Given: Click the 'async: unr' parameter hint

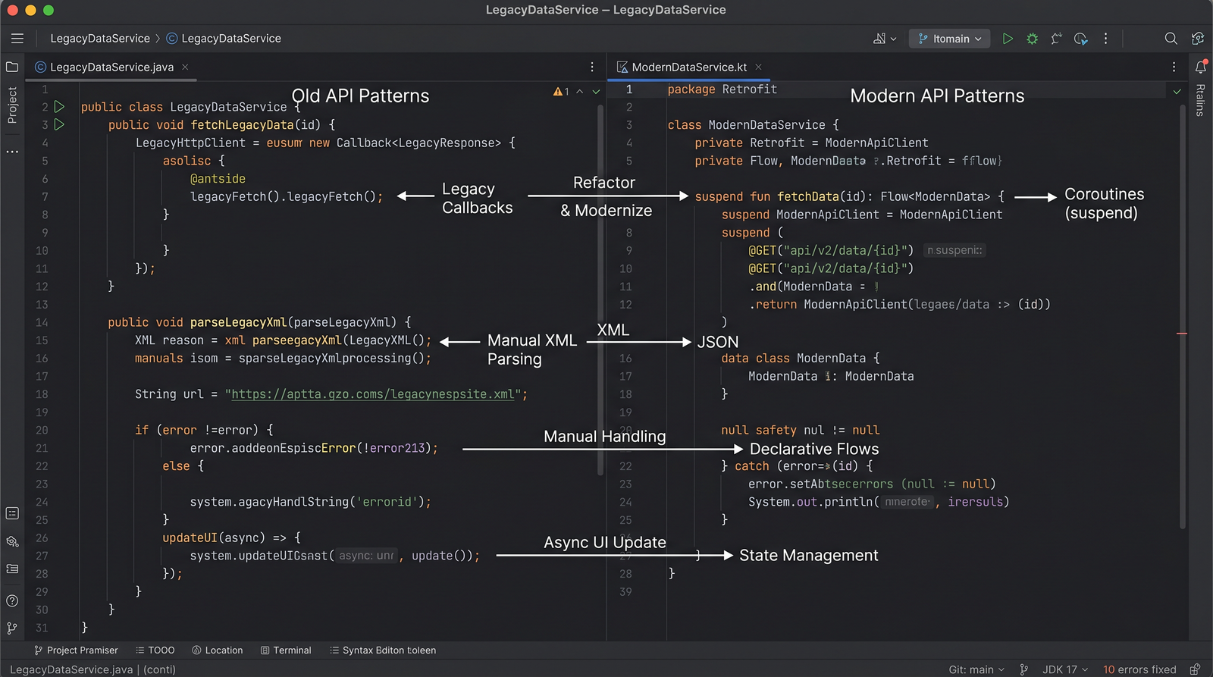Looking at the screenshot, I should [x=366, y=556].
